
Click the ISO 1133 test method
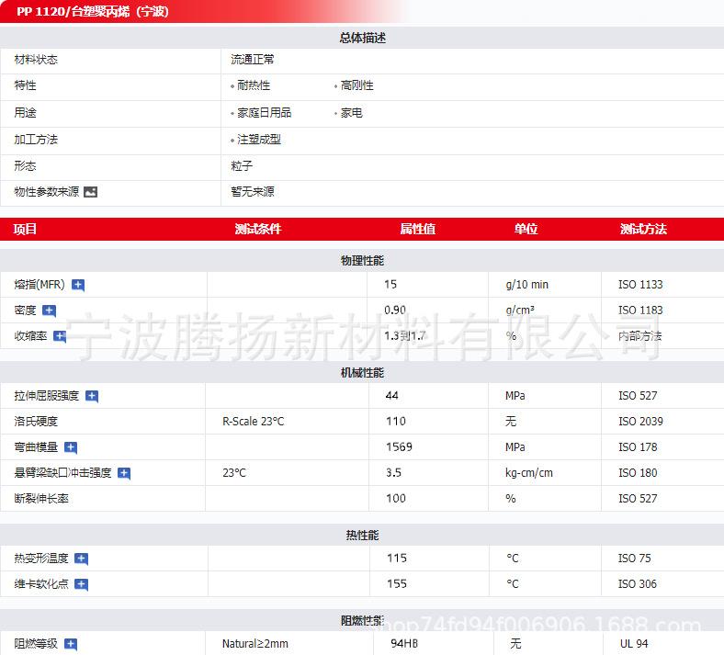pos(640,285)
